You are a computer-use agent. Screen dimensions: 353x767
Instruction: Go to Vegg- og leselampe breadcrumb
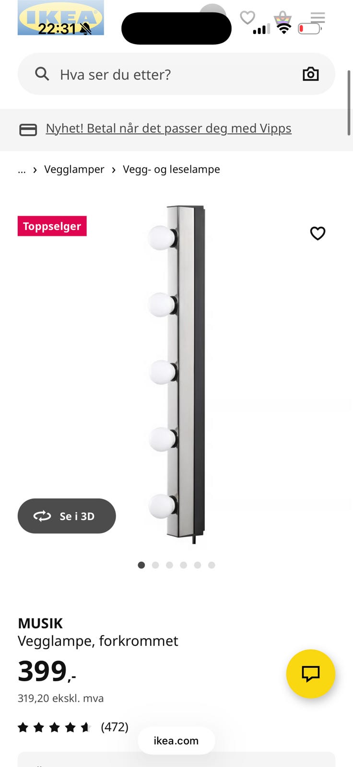171,169
